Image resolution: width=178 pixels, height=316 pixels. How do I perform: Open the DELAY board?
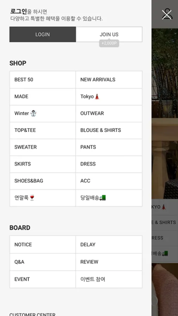click(109, 245)
